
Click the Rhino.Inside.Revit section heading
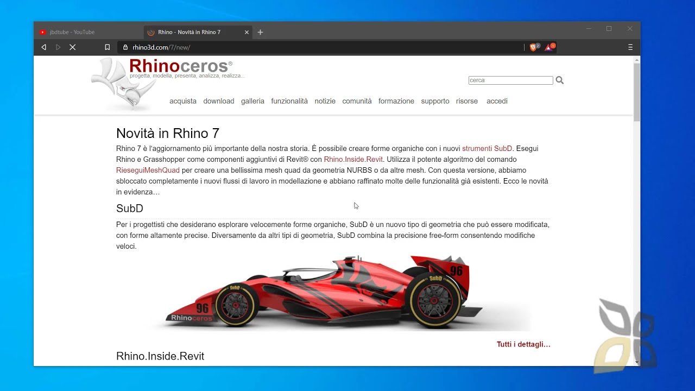pos(160,356)
